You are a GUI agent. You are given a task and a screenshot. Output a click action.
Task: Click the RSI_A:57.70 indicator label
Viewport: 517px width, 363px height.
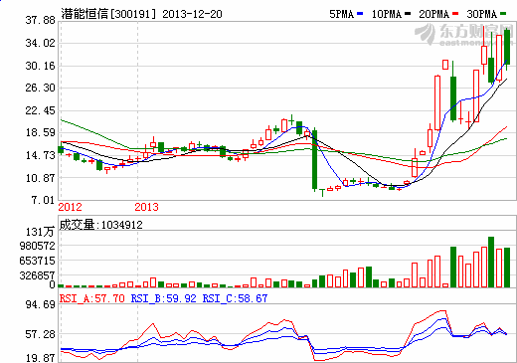tap(92, 298)
